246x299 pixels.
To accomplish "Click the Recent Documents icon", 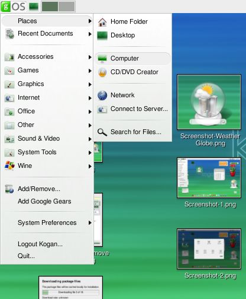I will [9, 34].
